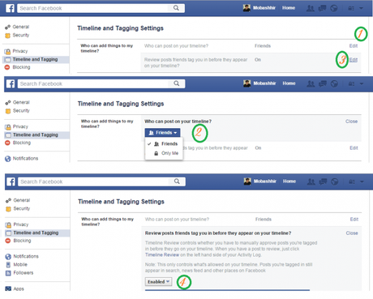Open the blue Timeline Review link in the description
Viewport: 373px width, 299px height.
coord(162,254)
